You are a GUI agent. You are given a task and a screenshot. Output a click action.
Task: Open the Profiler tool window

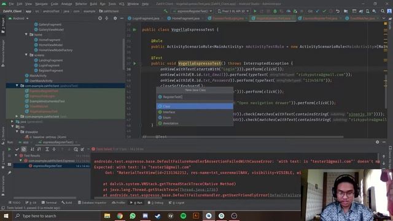point(119,203)
